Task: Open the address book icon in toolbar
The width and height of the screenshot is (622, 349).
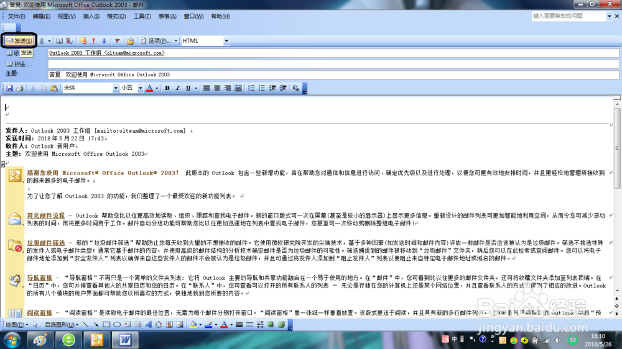Action: [60, 41]
